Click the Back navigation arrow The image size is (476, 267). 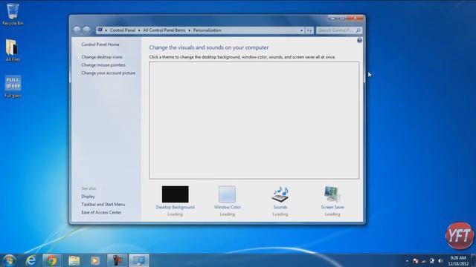coord(77,30)
